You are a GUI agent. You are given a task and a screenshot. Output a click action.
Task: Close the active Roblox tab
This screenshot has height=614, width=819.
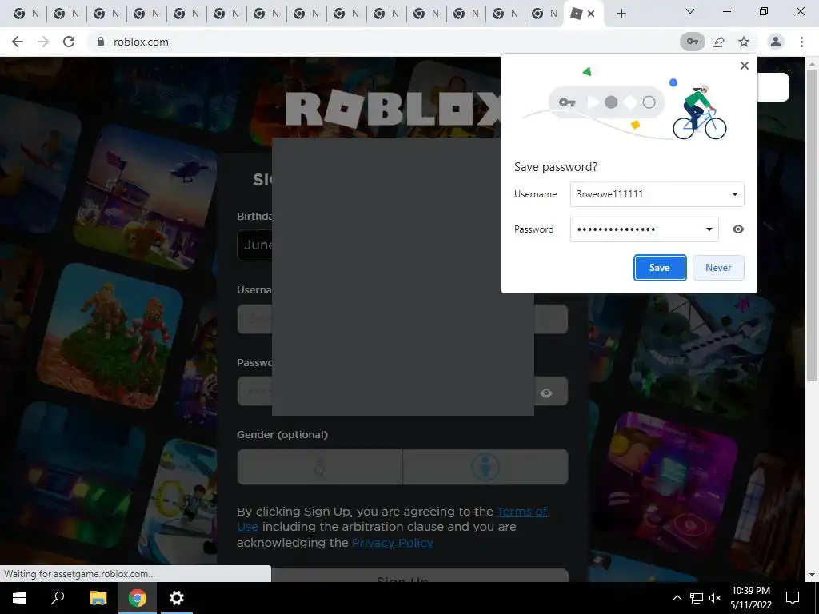pyautogui.click(x=591, y=14)
